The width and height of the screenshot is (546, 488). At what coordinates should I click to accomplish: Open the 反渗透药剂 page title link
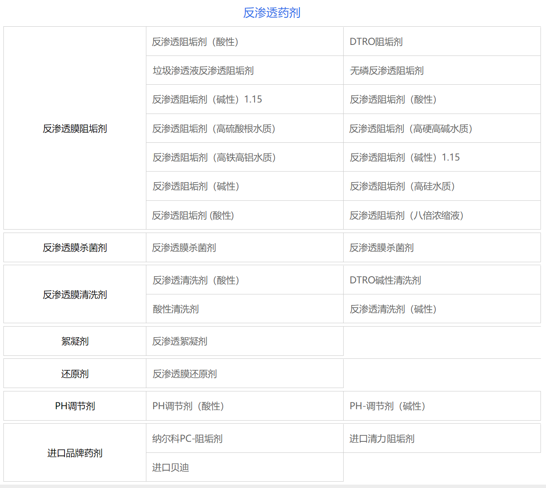coord(272,13)
